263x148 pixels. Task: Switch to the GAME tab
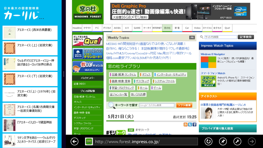point(137,28)
